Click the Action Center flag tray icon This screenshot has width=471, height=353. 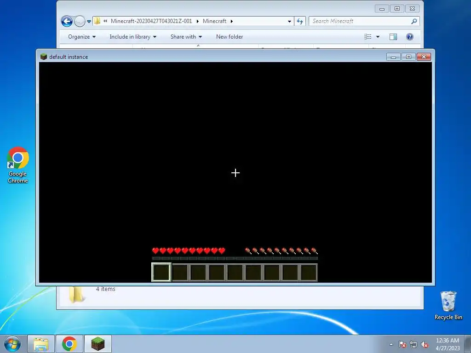tap(402, 344)
